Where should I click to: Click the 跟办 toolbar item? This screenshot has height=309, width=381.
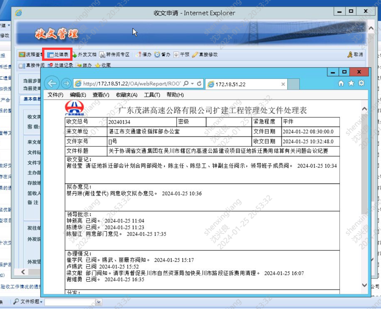point(84,65)
